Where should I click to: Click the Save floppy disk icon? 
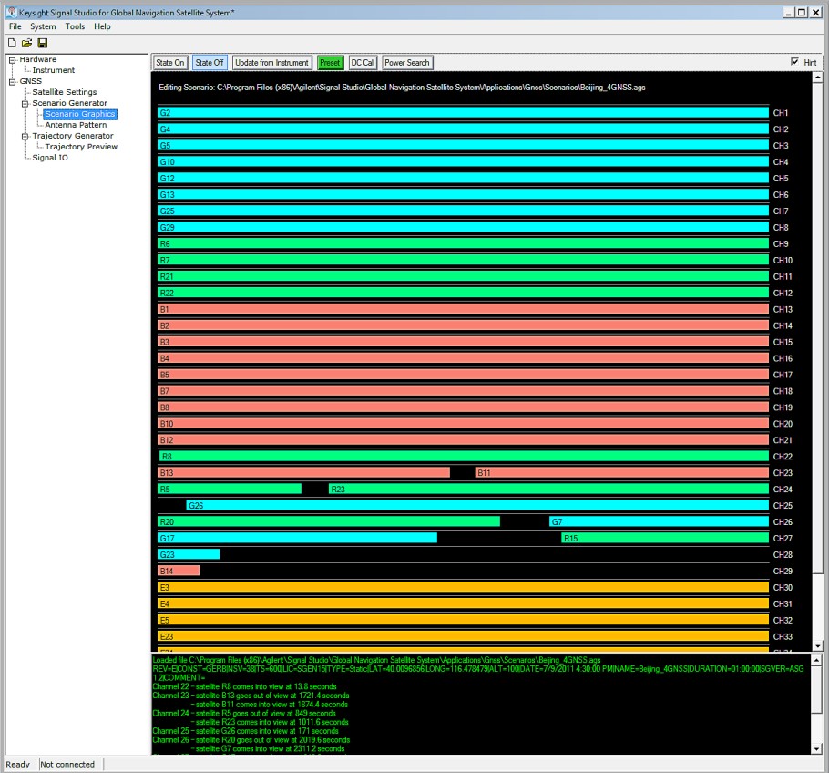coord(43,44)
